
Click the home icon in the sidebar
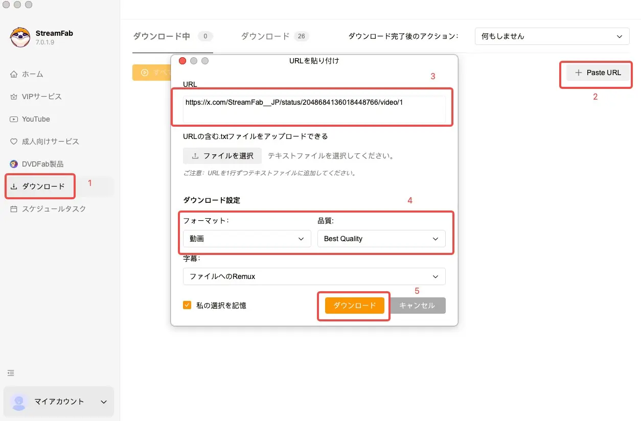pos(14,74)
